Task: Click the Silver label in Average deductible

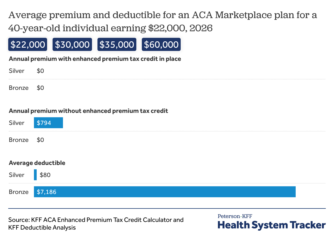Action: click(x=17, y=175)
